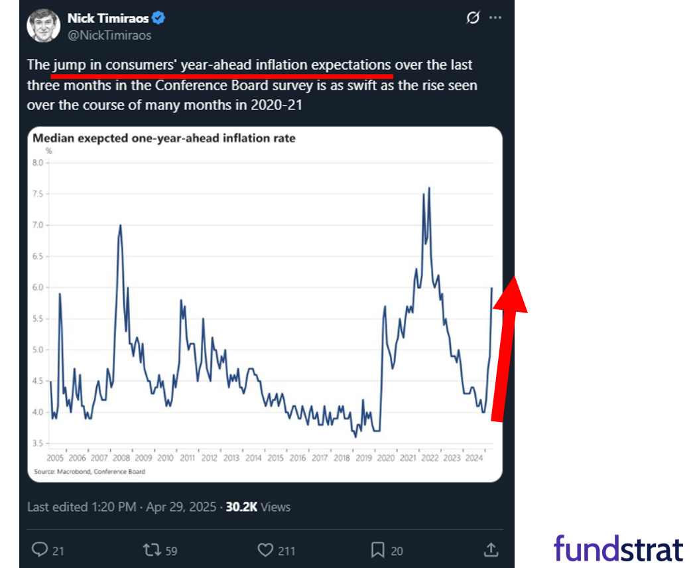Click the Nick Timiraos display name
The height and width of the screenshot is (568, 693).
(108, 18)
